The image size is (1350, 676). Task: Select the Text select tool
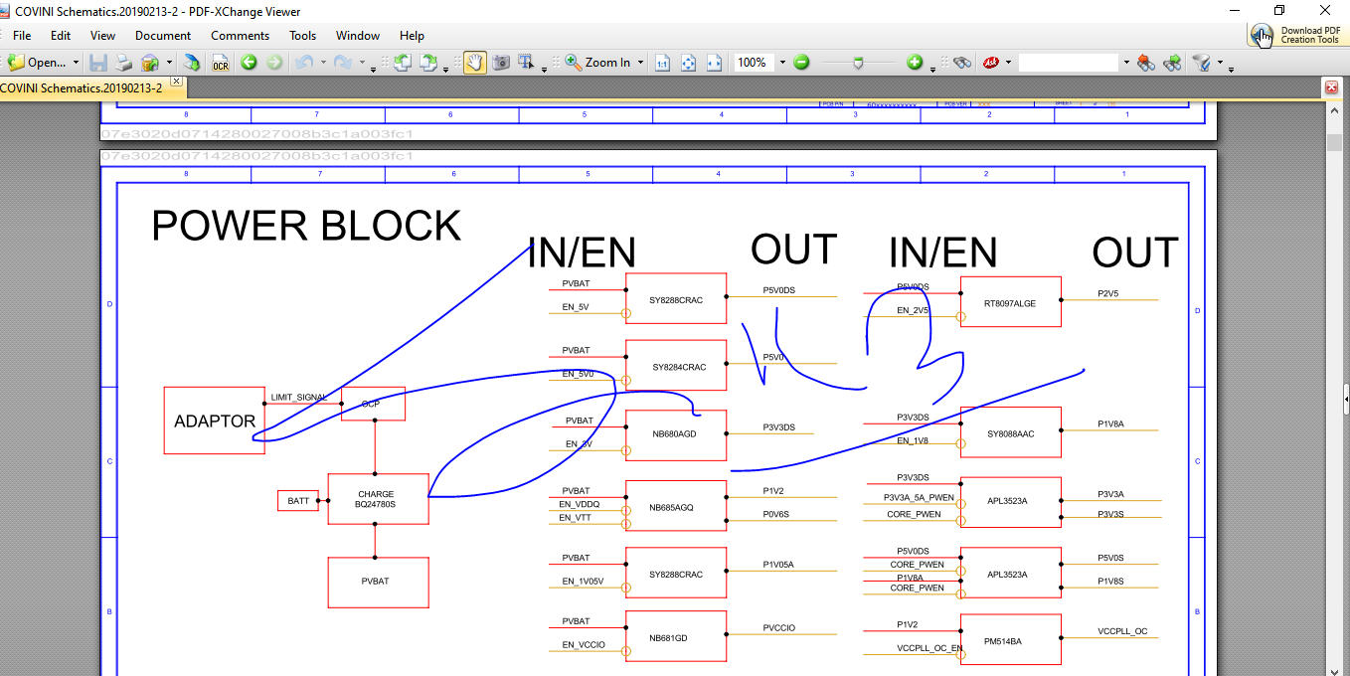click(527, 63)
